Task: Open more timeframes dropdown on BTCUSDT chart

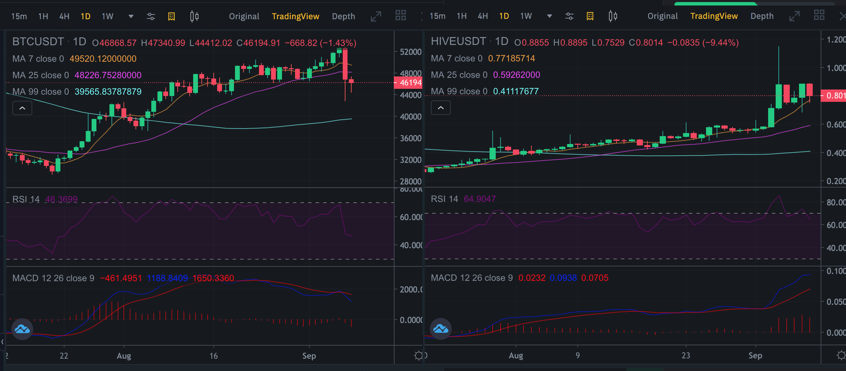Action: (x=131, y=16)
